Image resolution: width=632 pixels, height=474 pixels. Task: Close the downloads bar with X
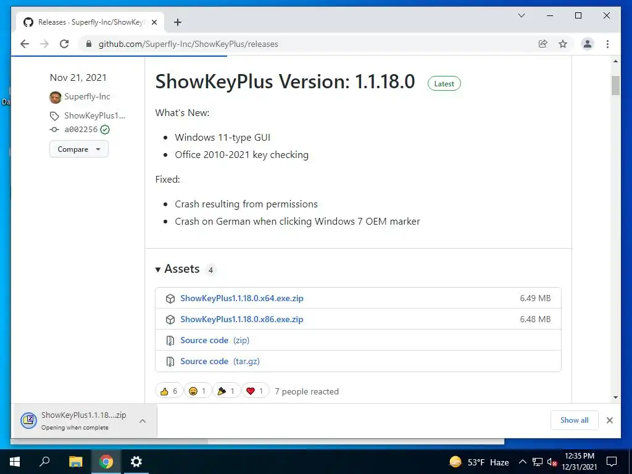(x=609, y=420)
